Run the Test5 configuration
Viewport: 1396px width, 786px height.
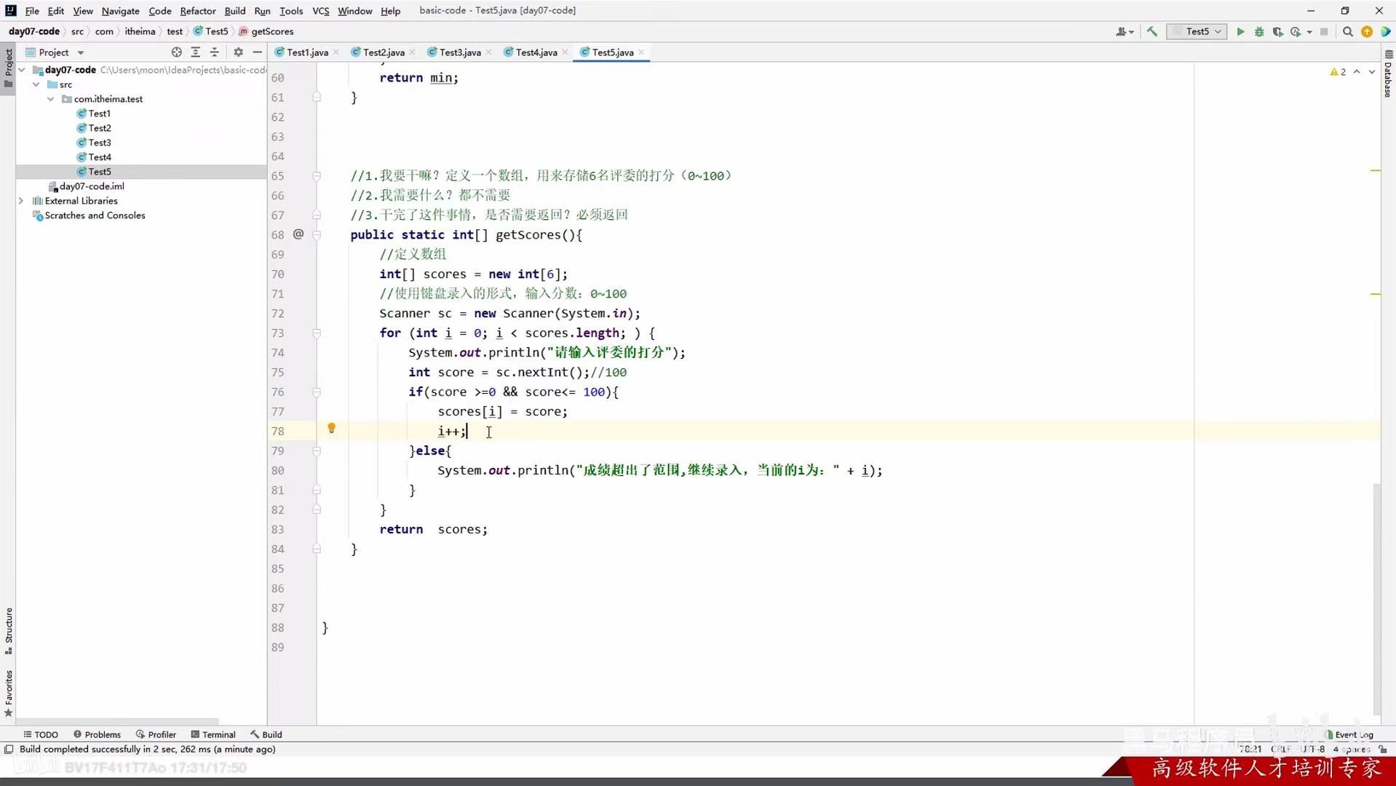point(1240,31)
